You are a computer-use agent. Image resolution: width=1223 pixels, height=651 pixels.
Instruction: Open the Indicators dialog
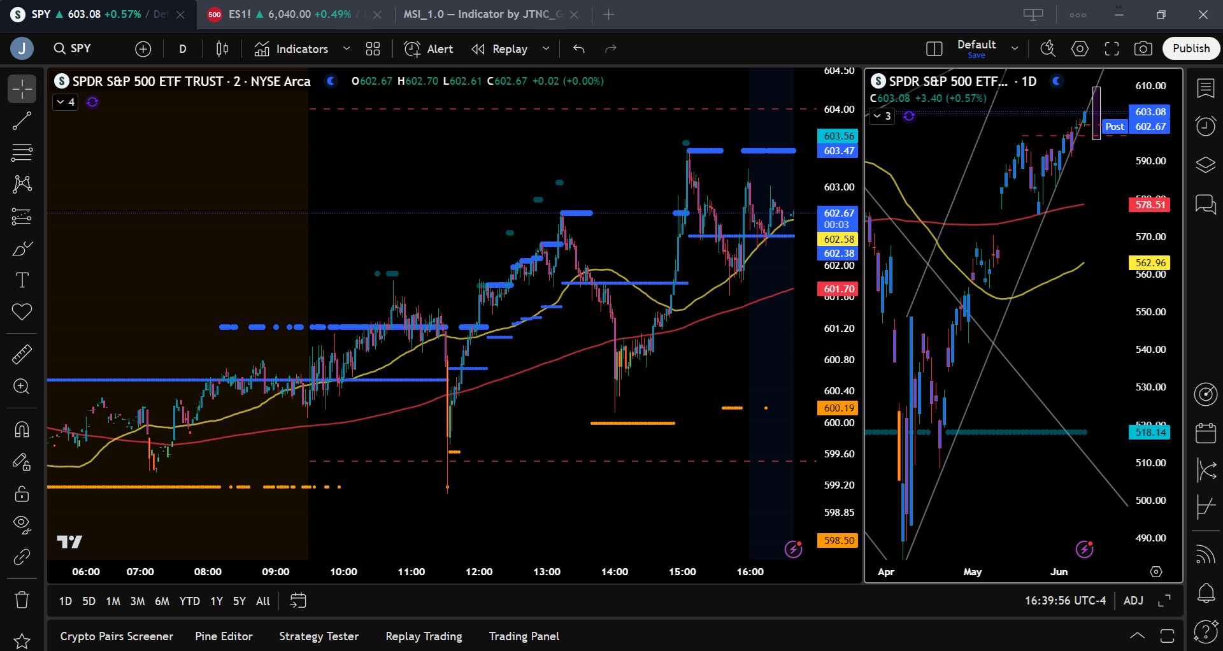tap(291, 48)
